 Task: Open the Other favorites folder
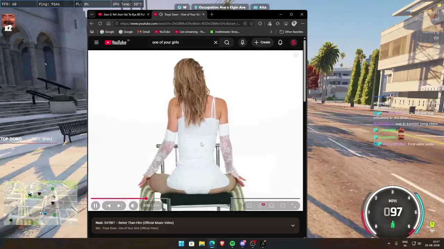291,32
